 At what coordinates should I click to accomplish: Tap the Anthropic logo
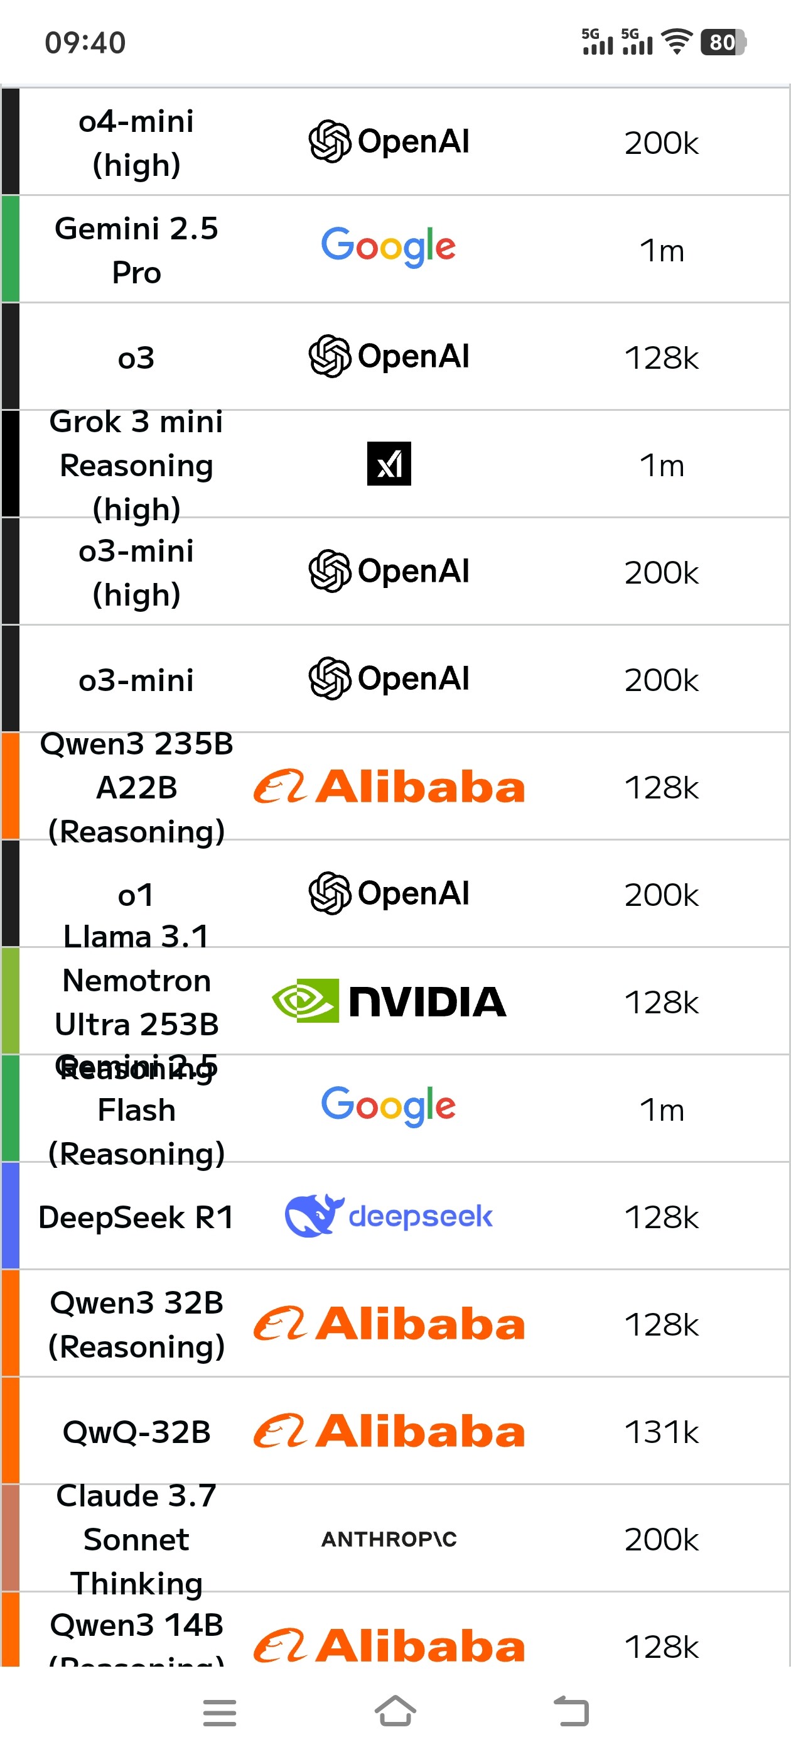(389, 1538)
